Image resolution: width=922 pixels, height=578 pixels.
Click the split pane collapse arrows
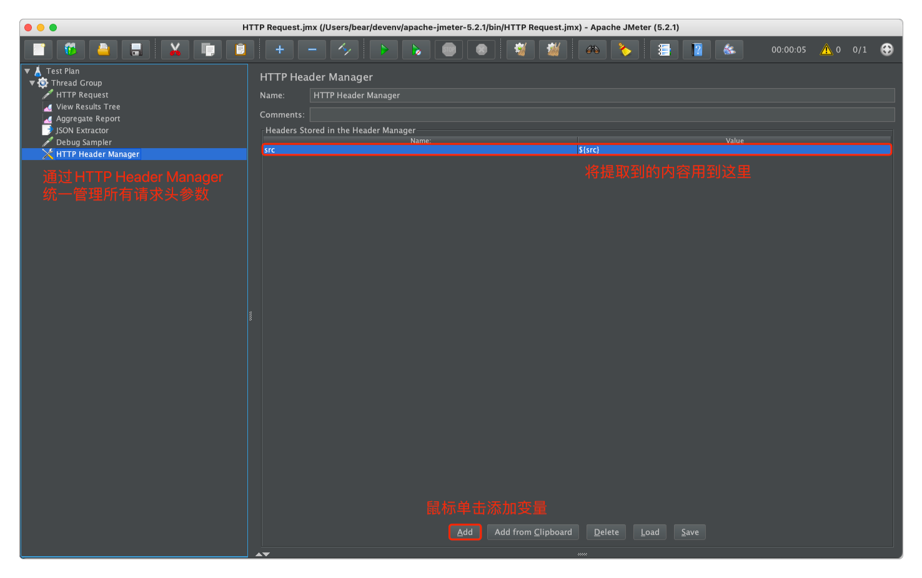262,554
